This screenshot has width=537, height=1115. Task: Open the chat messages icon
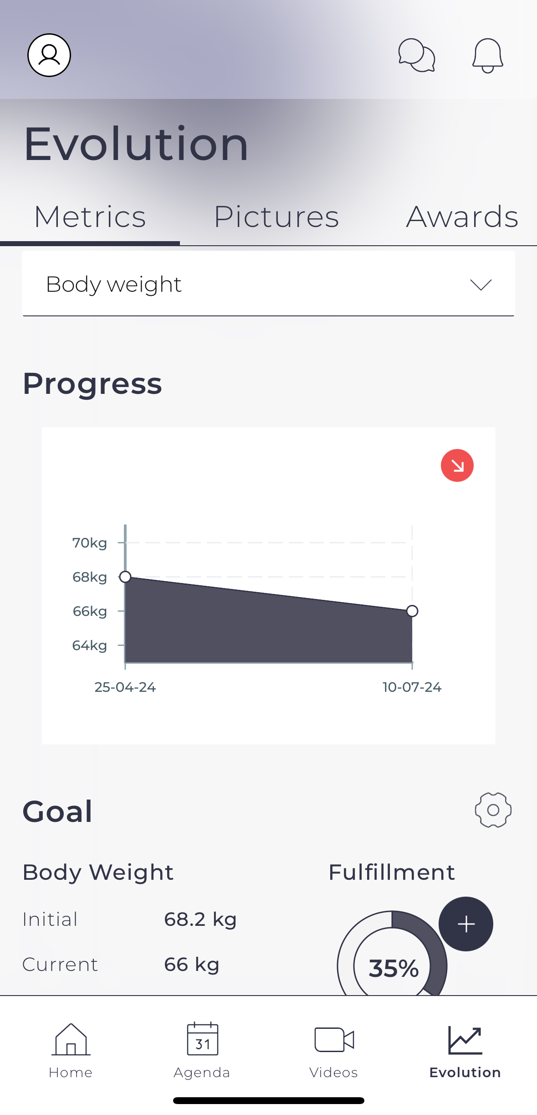point(416,55)
